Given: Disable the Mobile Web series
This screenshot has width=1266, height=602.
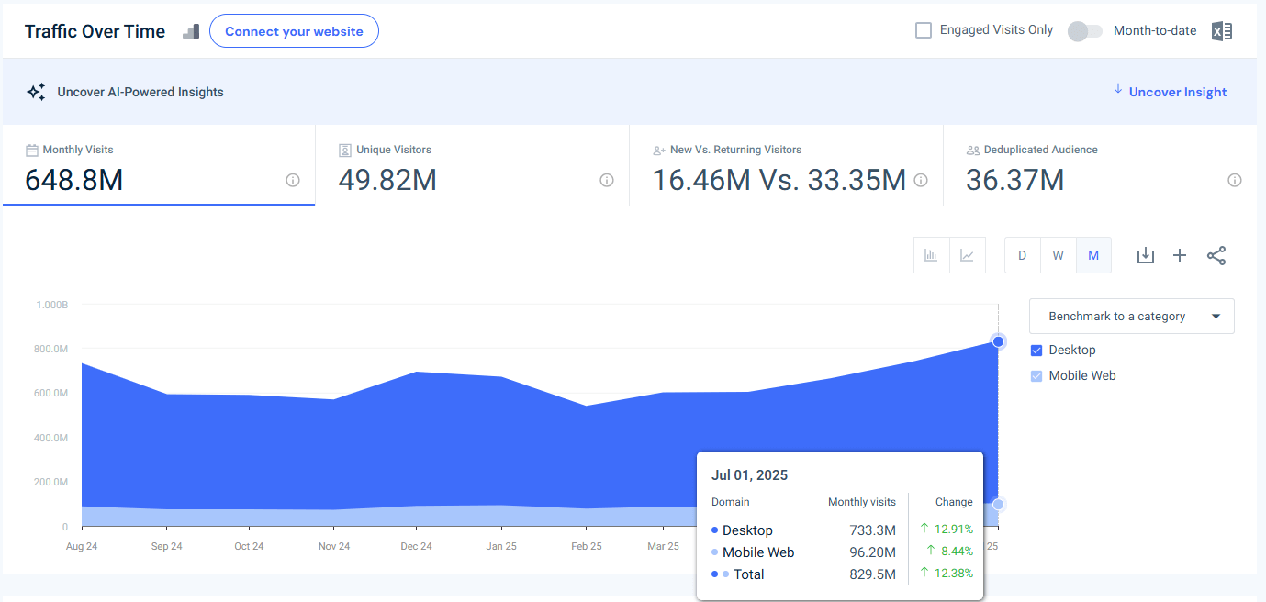Looking at the screenshot, I should pyautogui.click(x=1036, y=375).
